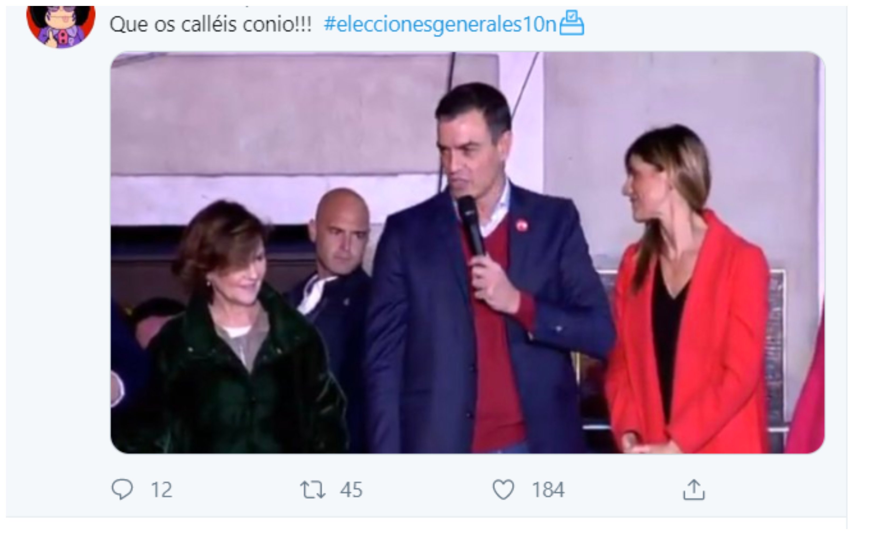Click the red pin on blue blazer
The height and width of the screenshot is (535, 879).
click(x=522, y=226)
